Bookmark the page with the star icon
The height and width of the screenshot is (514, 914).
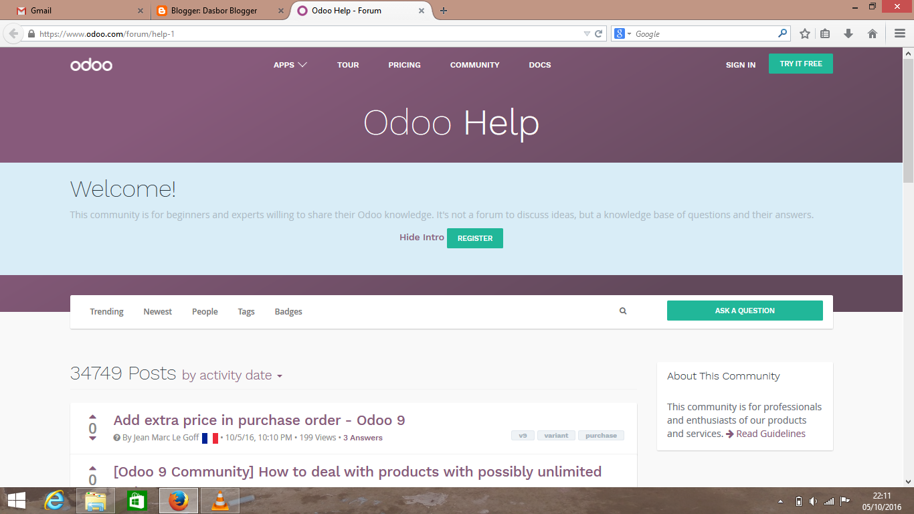[804, 33]
